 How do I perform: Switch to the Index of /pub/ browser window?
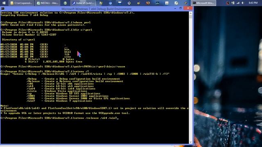point(83,3)
